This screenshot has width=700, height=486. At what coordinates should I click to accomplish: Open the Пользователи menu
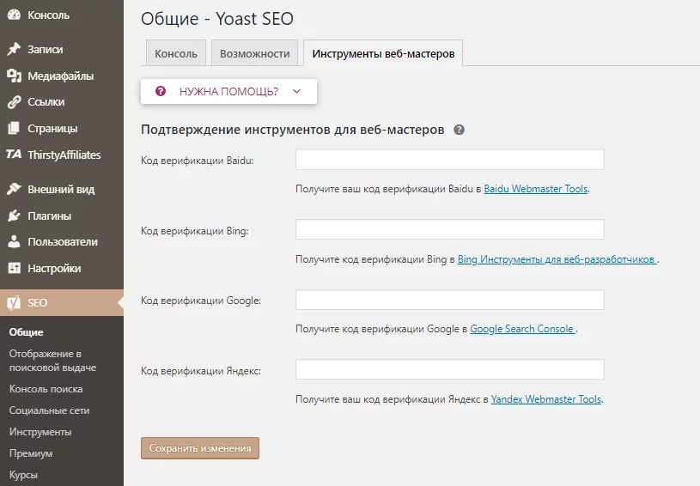pos(62,242)
